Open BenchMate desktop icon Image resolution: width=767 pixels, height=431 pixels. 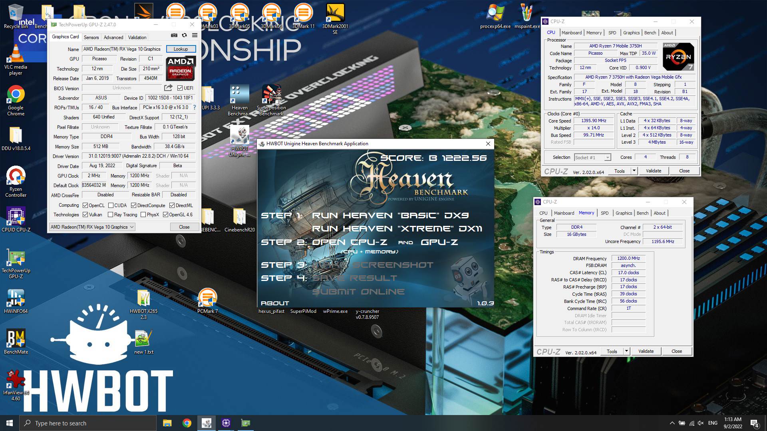pyautogui.click(x=16, y=342)
